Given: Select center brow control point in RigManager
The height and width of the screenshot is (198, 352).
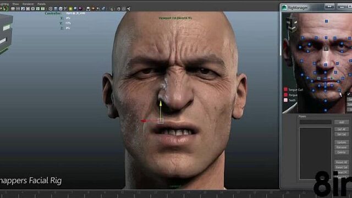Looking at the screenshot, I should (x=326, y=38).
